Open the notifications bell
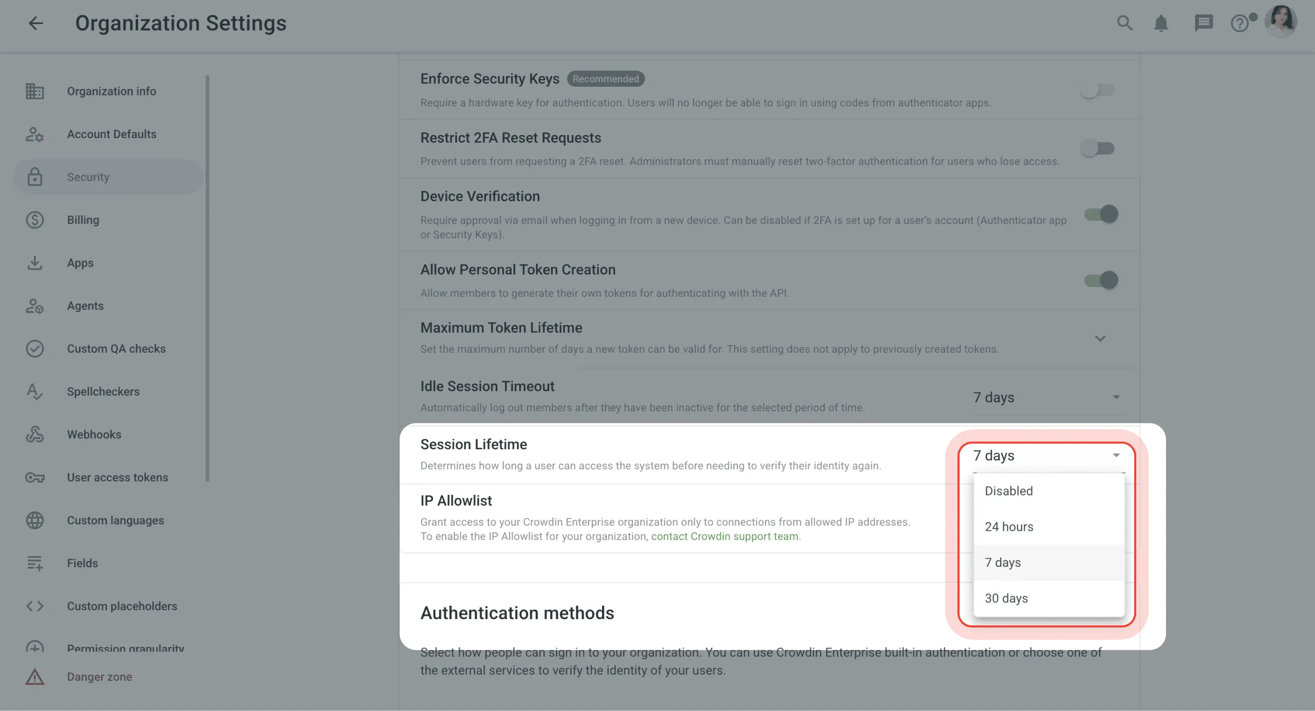Screen dimensions: 1315x711 (1161, 23)
